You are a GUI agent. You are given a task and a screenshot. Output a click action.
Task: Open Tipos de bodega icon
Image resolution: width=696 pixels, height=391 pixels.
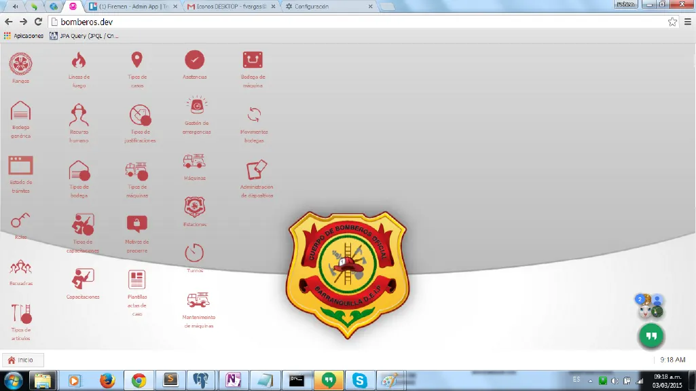click(x=79, y=170)
